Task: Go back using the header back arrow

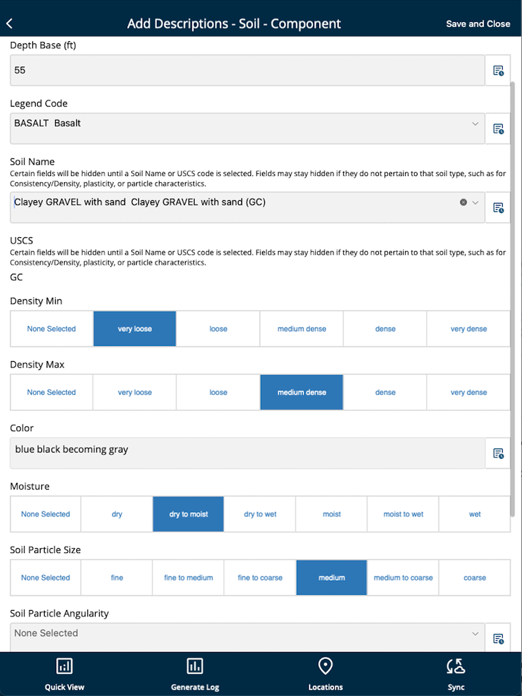Action: (9, 23)
